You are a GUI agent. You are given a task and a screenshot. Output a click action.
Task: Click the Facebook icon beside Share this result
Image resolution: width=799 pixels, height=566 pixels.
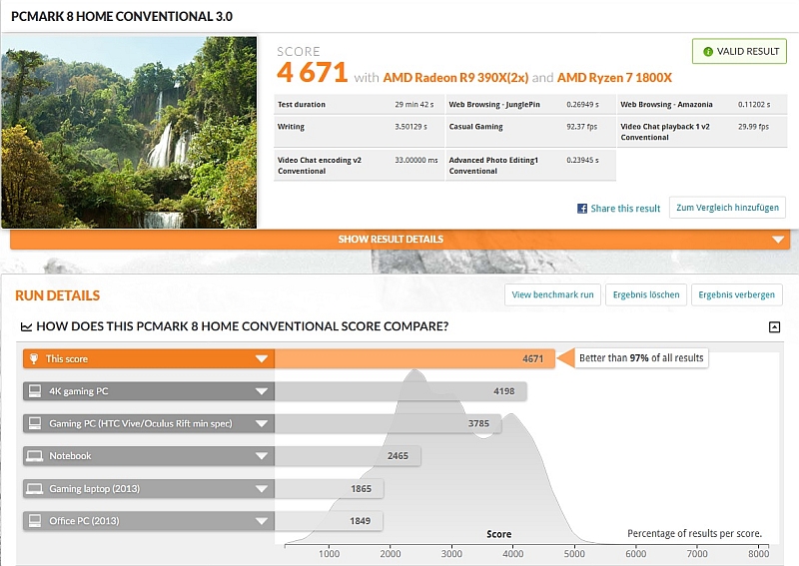point(582,209)
